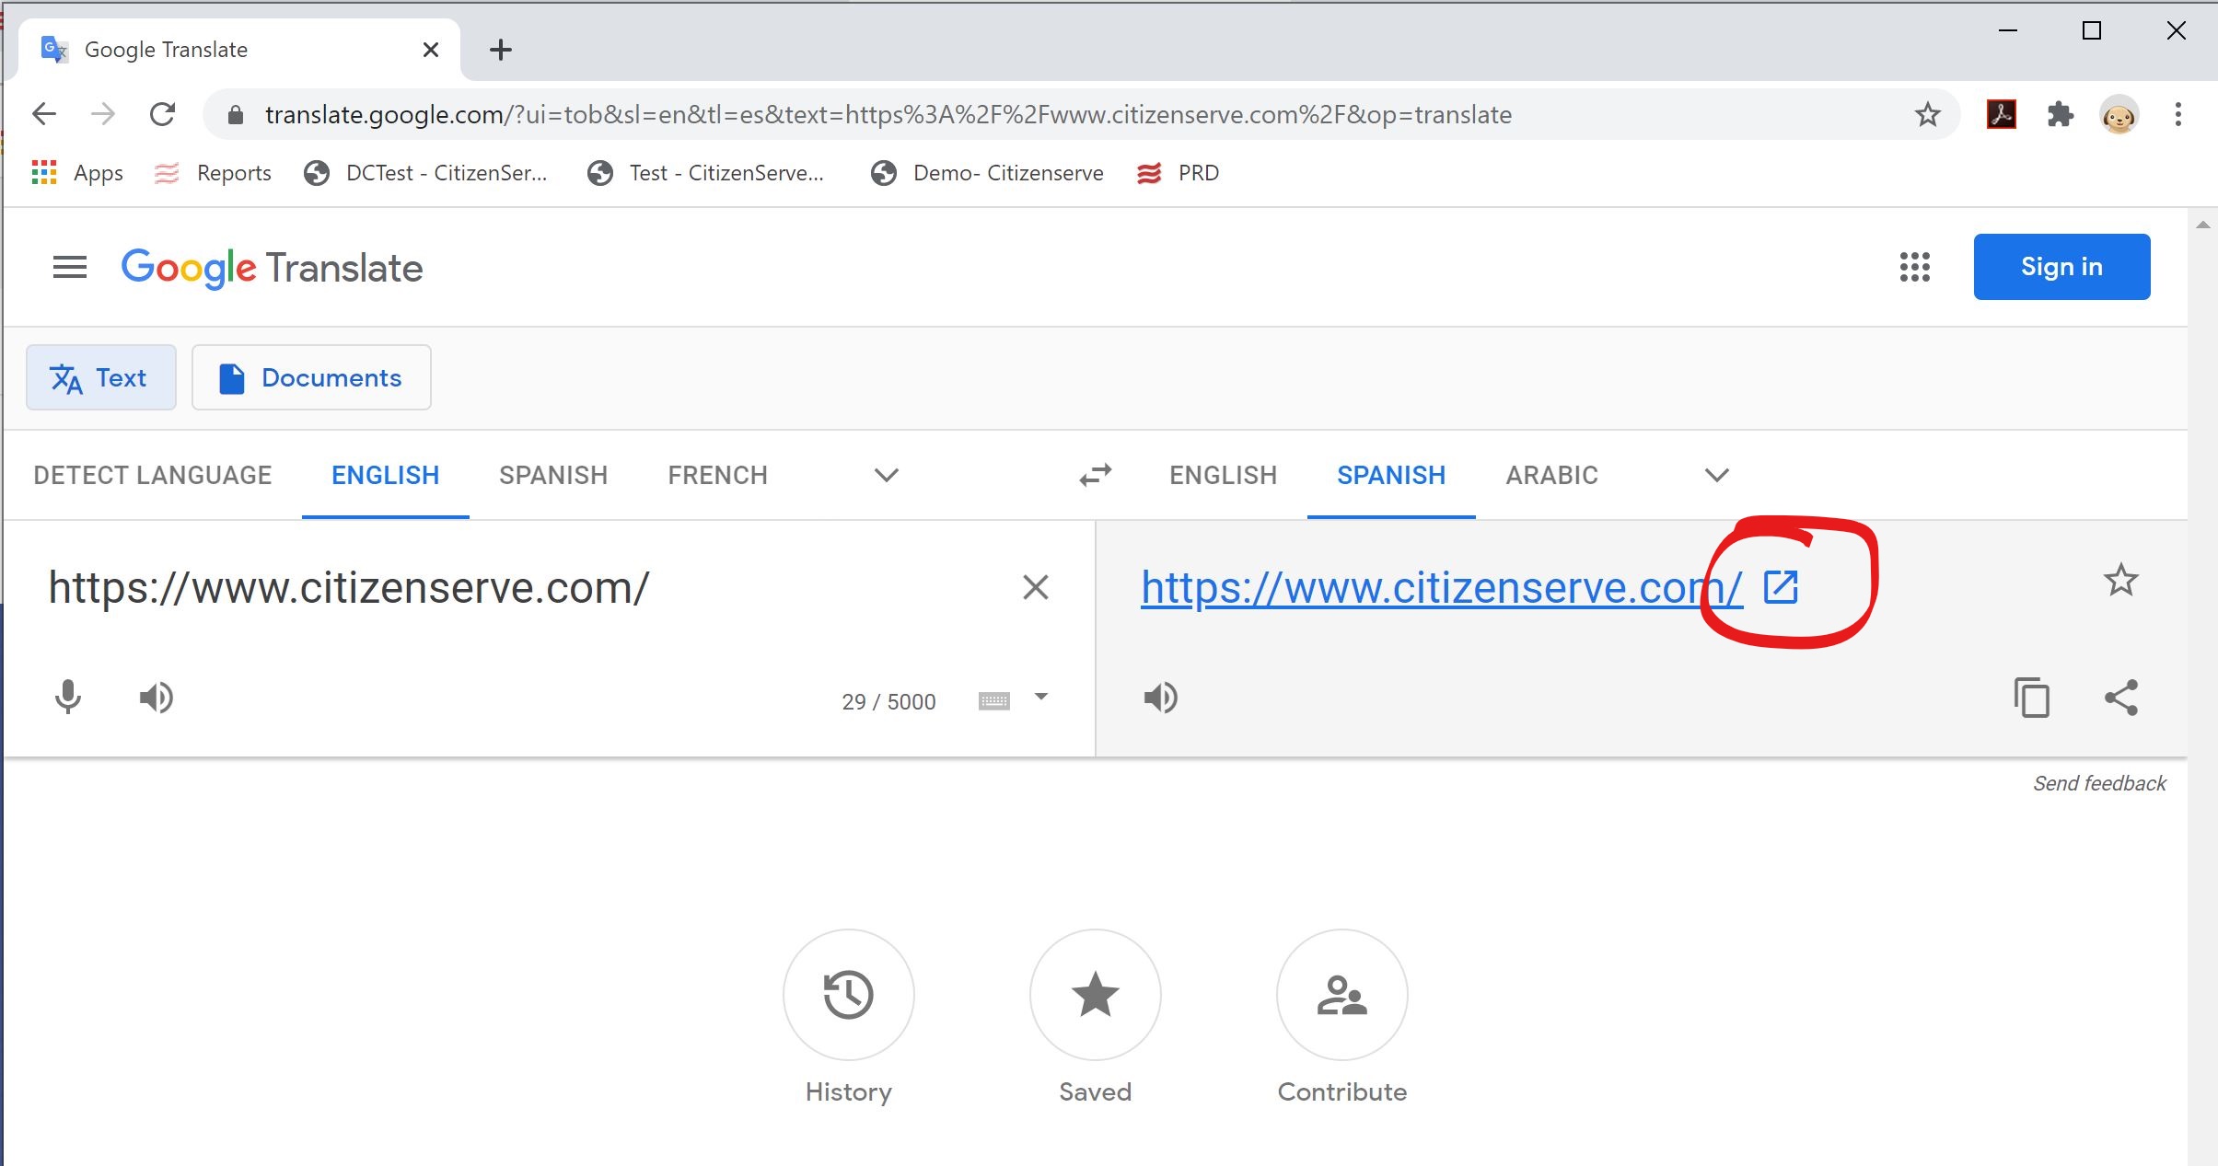Swap source and target languages
Screen dimensions: 2218x1166
click(1095, 475)
